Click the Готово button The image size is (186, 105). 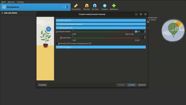[131, 85]
